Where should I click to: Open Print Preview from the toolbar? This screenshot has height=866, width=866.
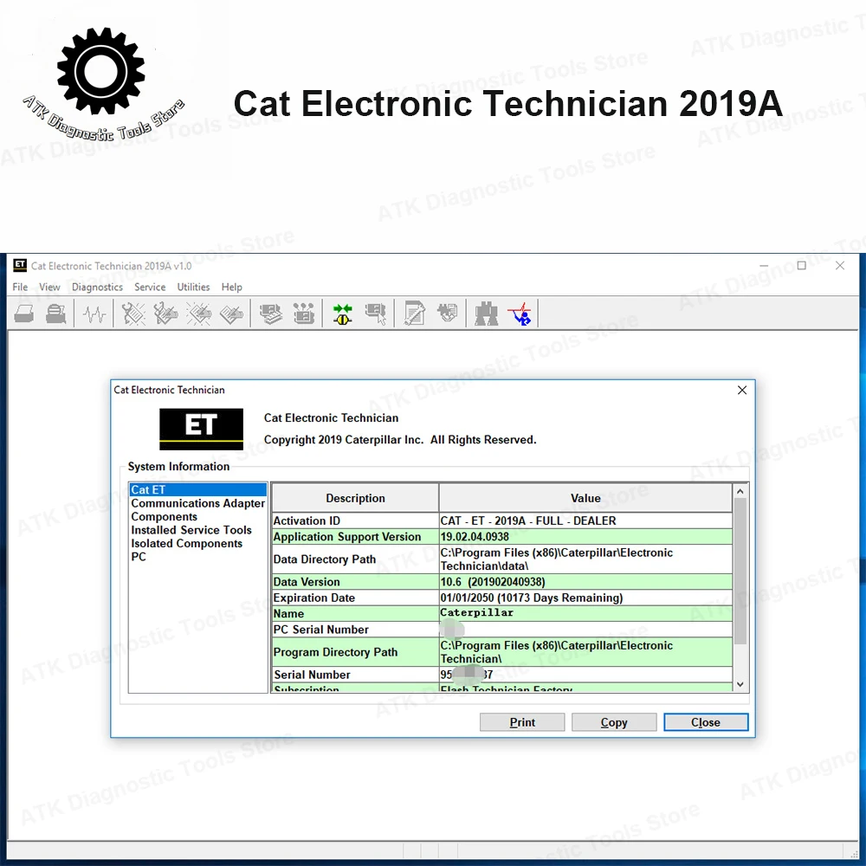pos(55,313)
